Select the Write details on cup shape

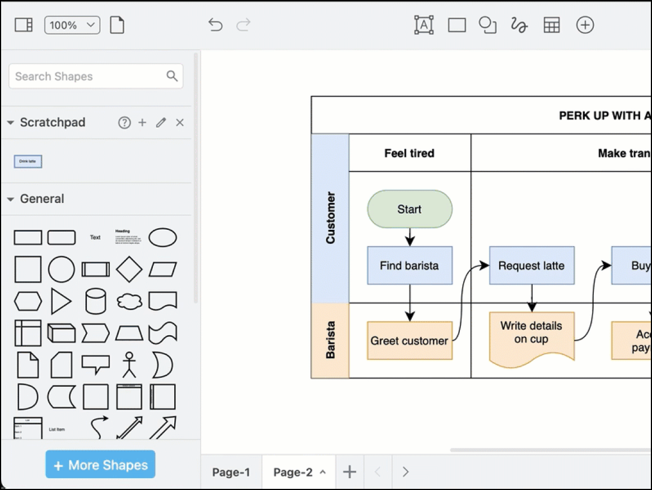click(x=532, y=339)
